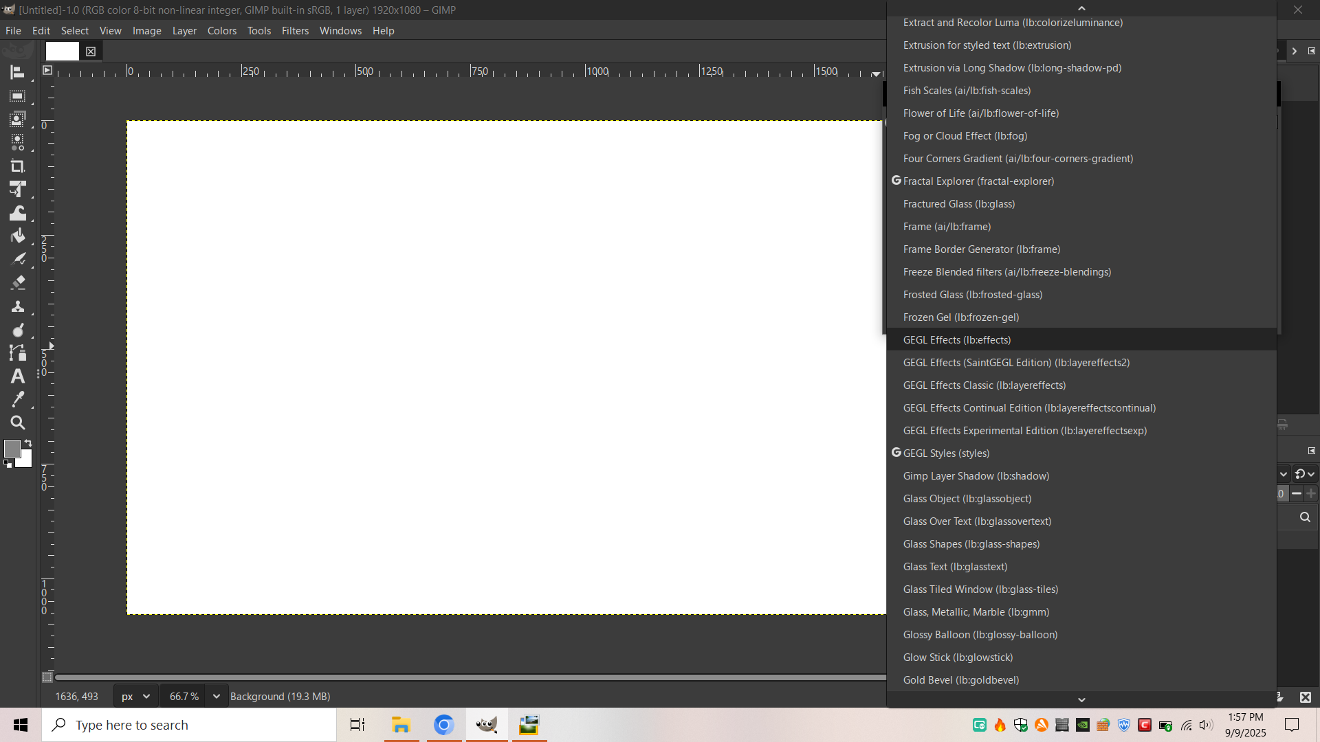The image size is (1320, 742).
Task: Click the minus stepper in right panel
Action: pos(1297,493)
